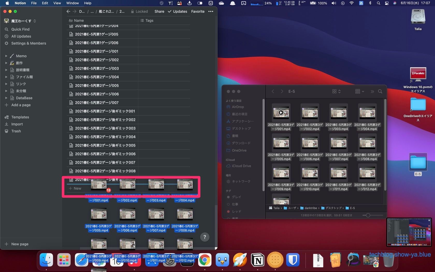Viewport: 435px width, 272px height.
Task: Expand the Memo page tree
Action: click(x=6, y=56)
